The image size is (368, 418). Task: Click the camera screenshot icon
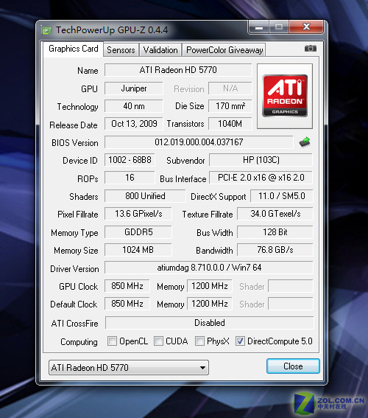click(311, 48)
